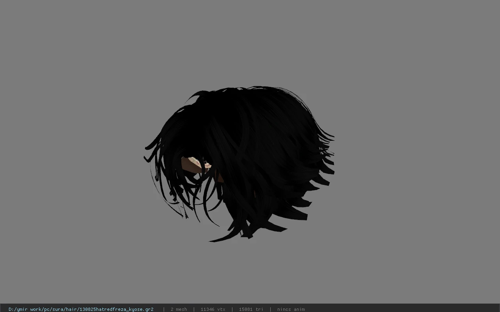The image size is (500, 312).
Task: Click the '11346 vtx' vertex count
Action: (213, 309)
